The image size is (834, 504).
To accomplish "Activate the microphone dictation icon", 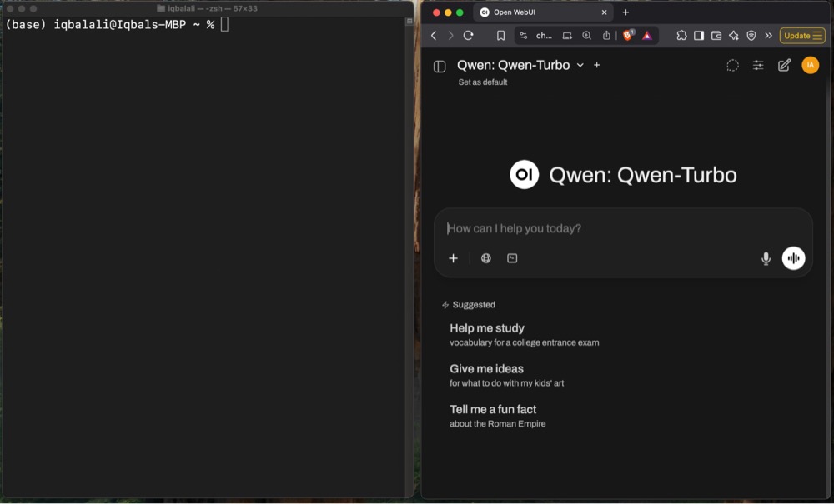I will [x=766, y=258].
